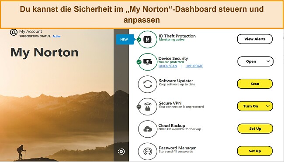Image resolution: width=284 pixels, height=162 pixels.
Task: Click the refresh icon below the mountain image
Action: [x=121, y=152]
